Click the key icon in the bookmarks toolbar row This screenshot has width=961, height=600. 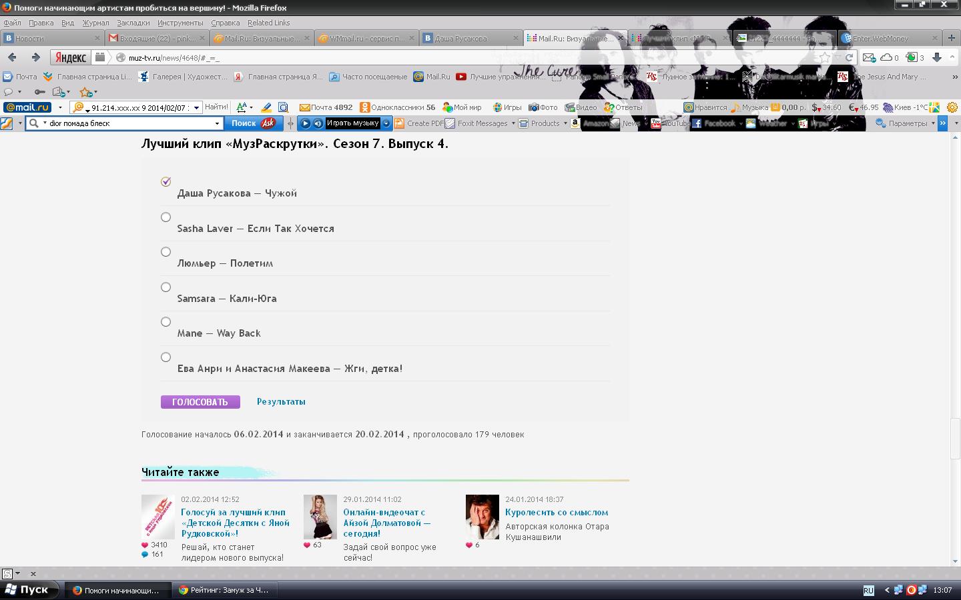coord(40,92)
